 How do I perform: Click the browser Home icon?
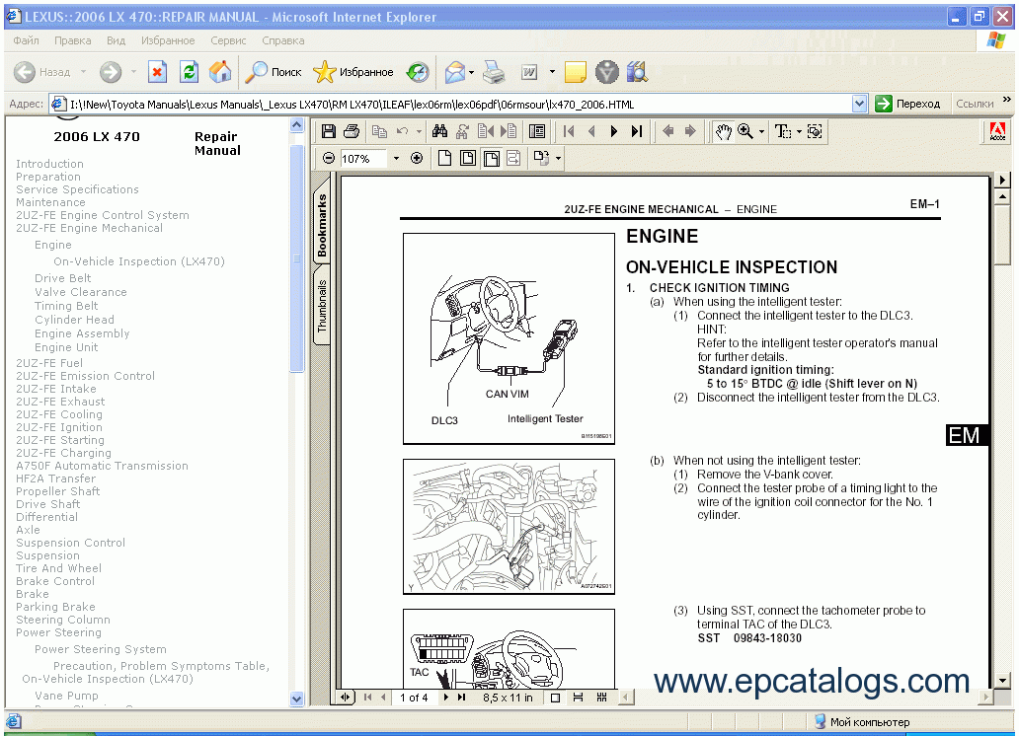tap(220, 72)
